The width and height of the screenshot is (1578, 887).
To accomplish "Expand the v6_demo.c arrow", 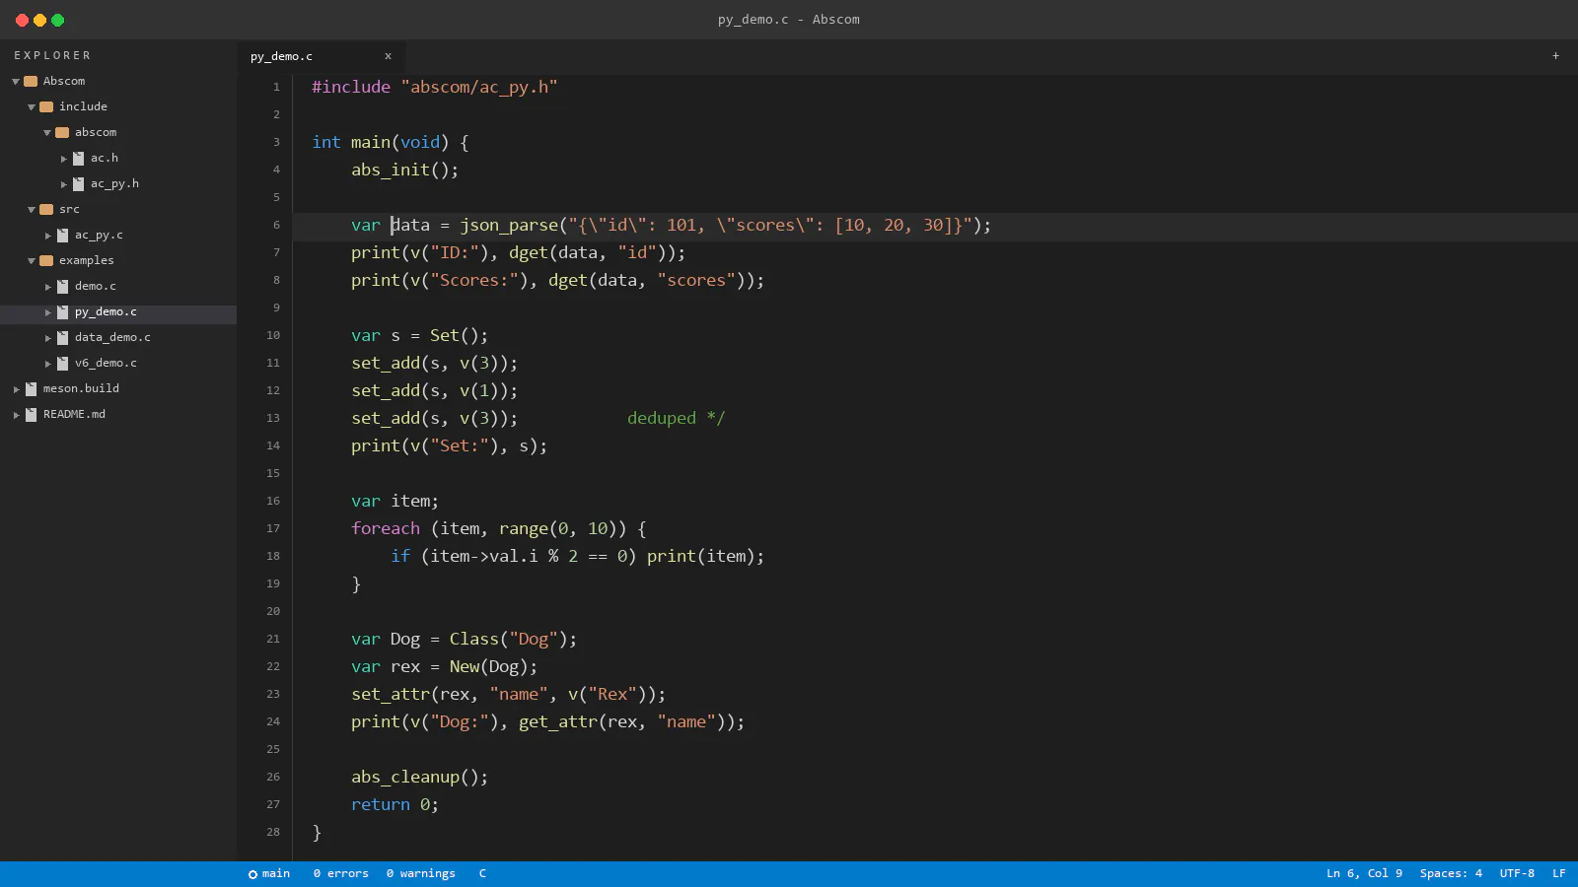I will coord(47,363).
